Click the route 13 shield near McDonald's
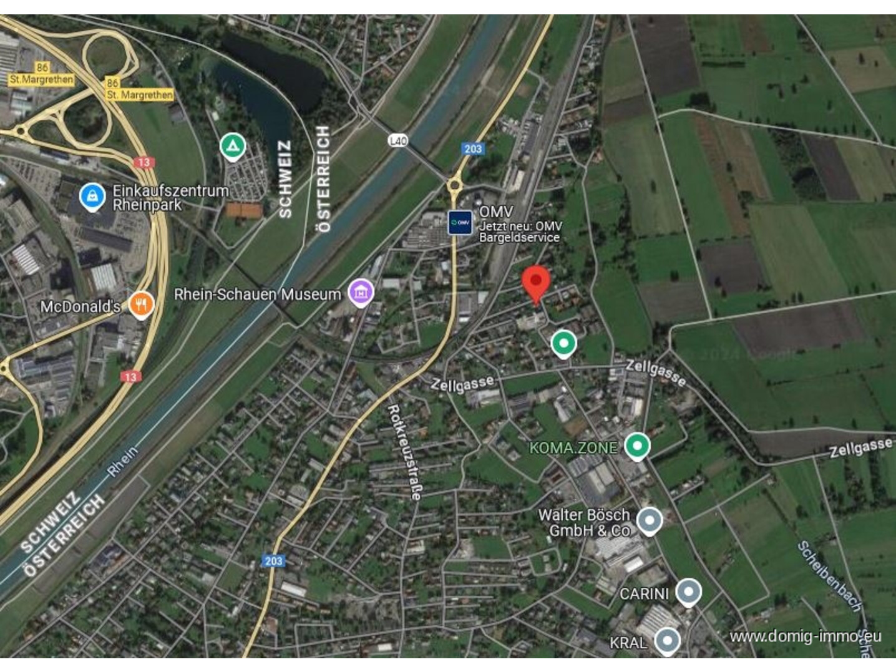Screen dimensions: 896x672 (130, 376)
